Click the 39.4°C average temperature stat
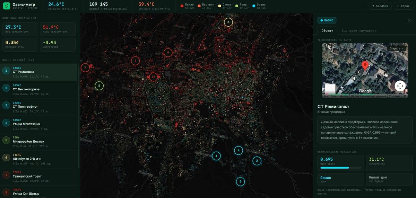The width and height of the screenshot is (416, 198). coord(154,6)
